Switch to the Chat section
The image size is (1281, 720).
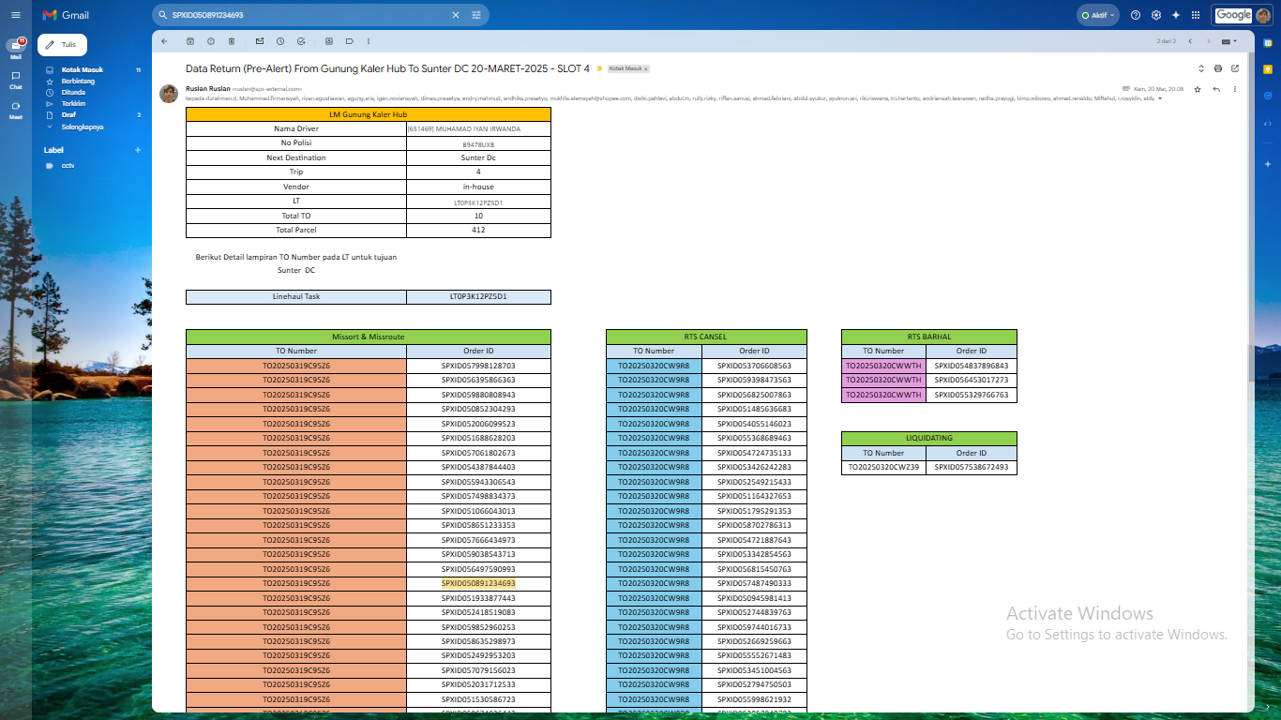click(16, 79)
